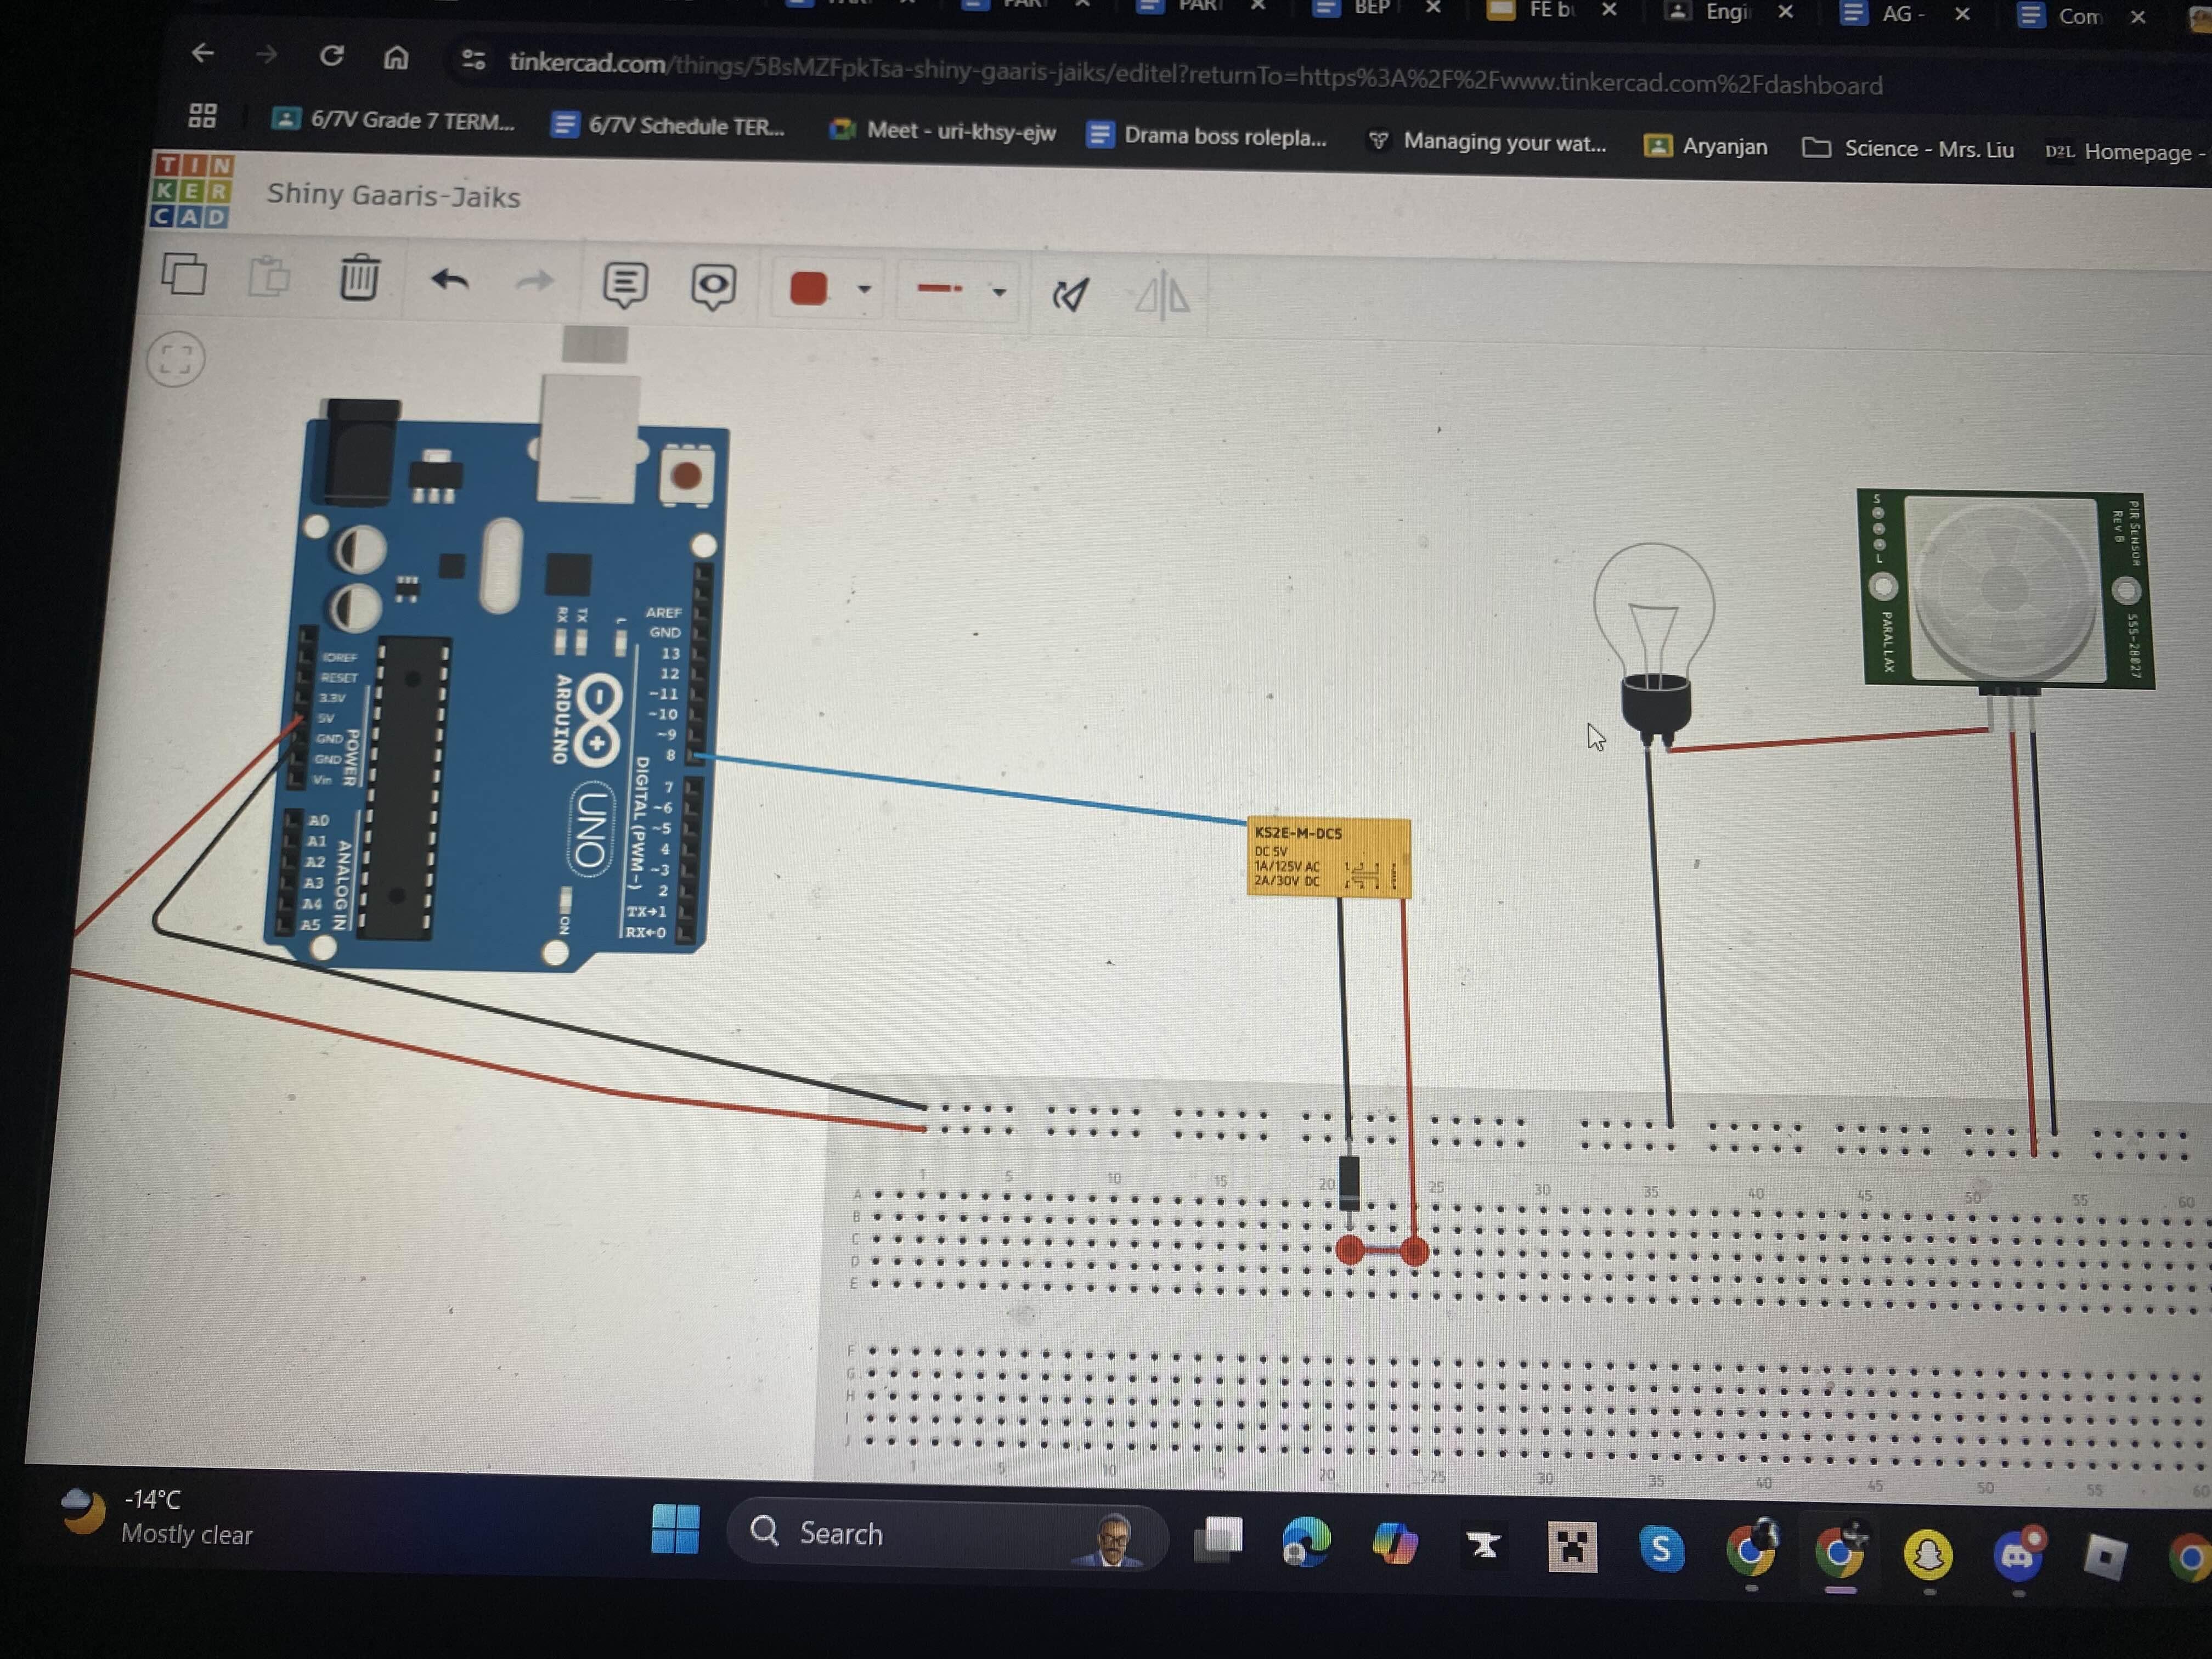Click the tinkercad.com address bar
The height and width of the screenshot is (1659, 2212).
[1195, 74]
